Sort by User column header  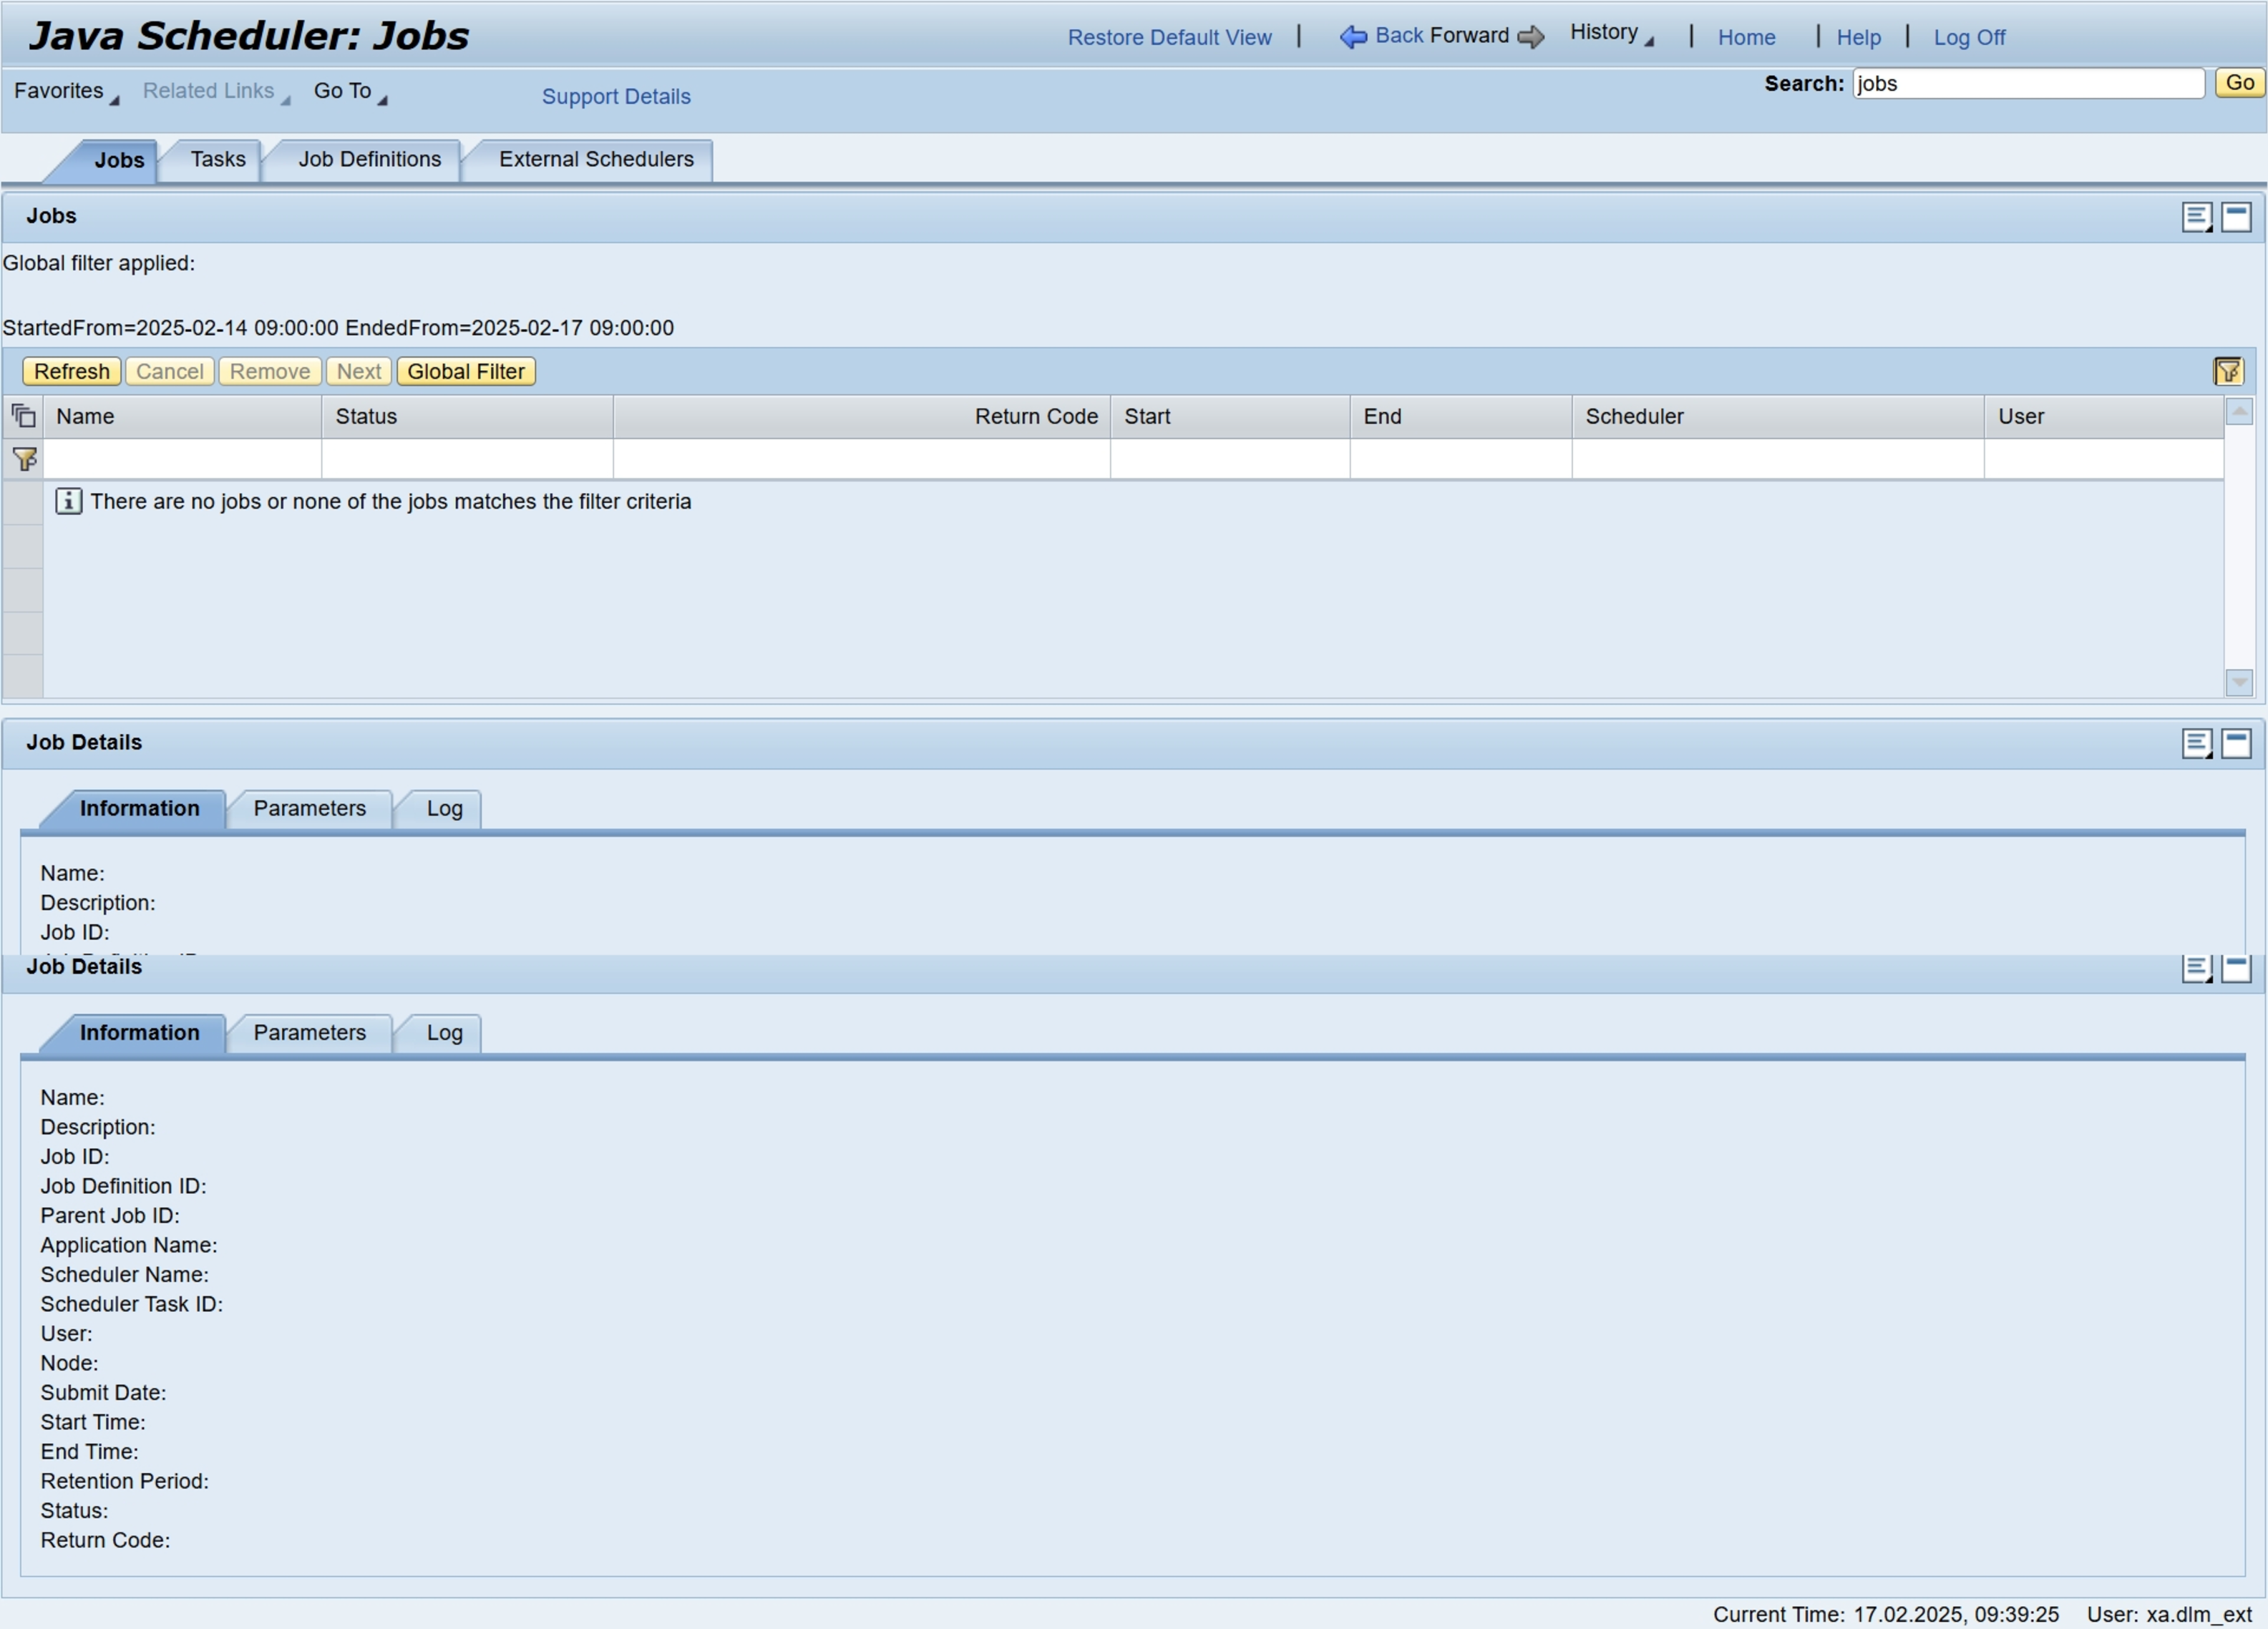coord(2105,417)
